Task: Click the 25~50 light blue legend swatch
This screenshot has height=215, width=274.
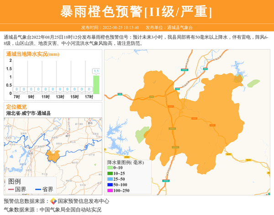Action: (x=110, y=179)
